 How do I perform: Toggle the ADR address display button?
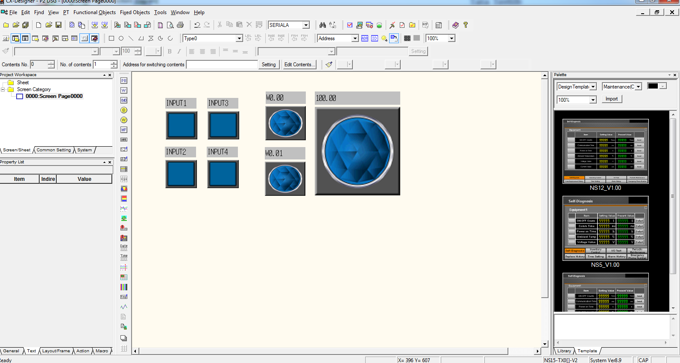pyautogui.click(x=364, y=38)
